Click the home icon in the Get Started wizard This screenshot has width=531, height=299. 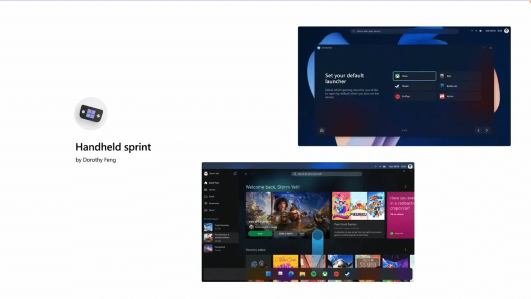[x=321, y=131]
